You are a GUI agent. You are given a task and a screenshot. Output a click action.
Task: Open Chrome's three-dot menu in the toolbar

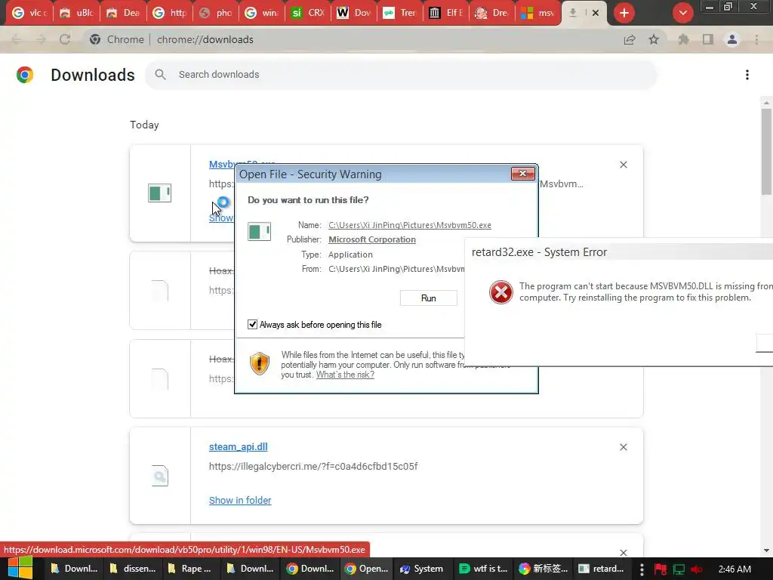click(x=756, y=39)
